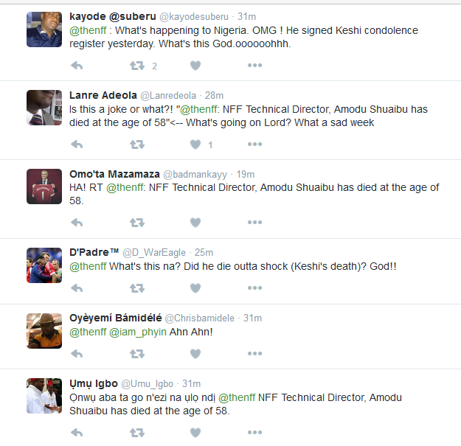Like Omo'ta Mazamaza's tweet
The image size is (461, 446).
click(195, 222)
